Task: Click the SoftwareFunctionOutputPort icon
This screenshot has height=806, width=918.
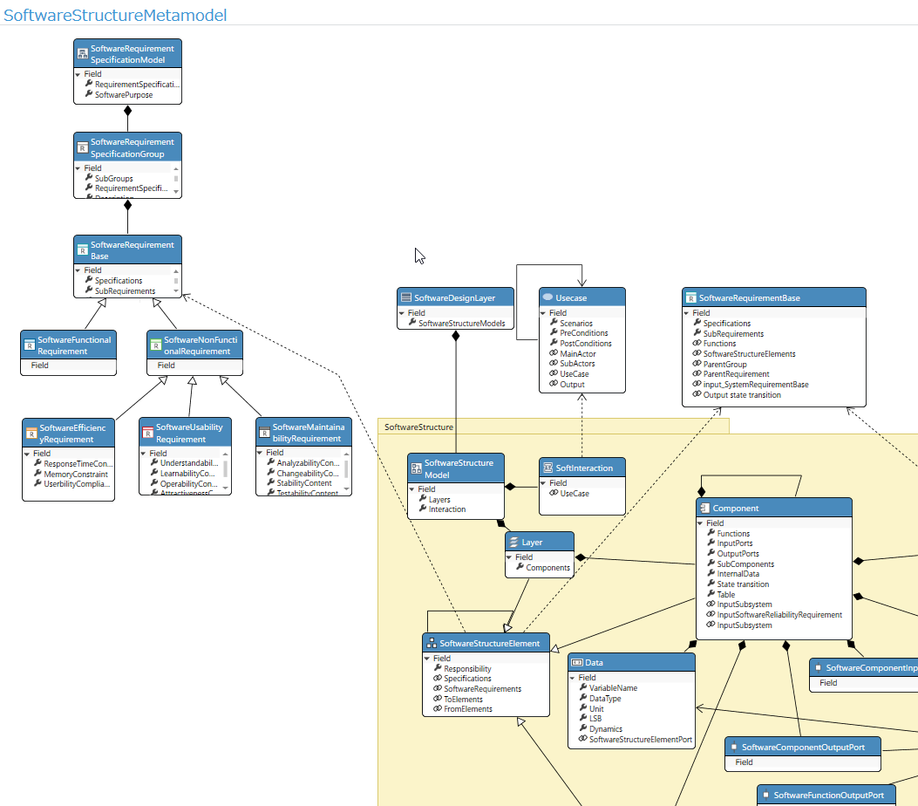Action: pyautogui.click(x=765, y=795)
